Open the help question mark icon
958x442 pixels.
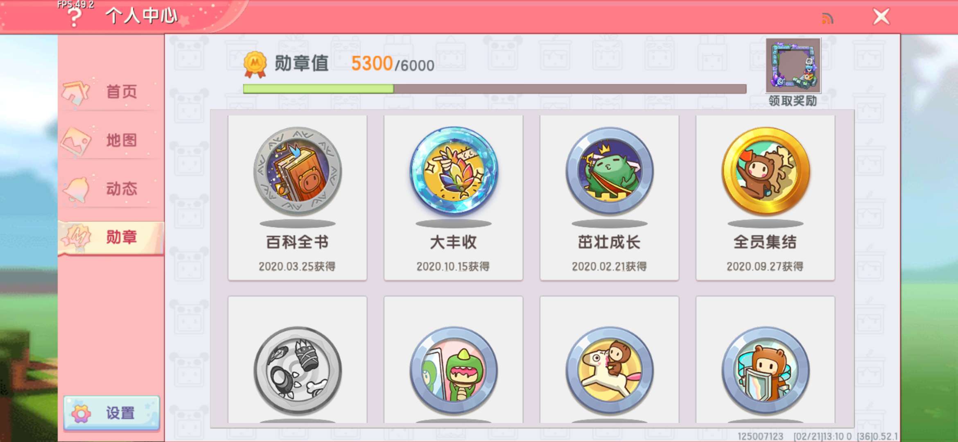(74, 17)
